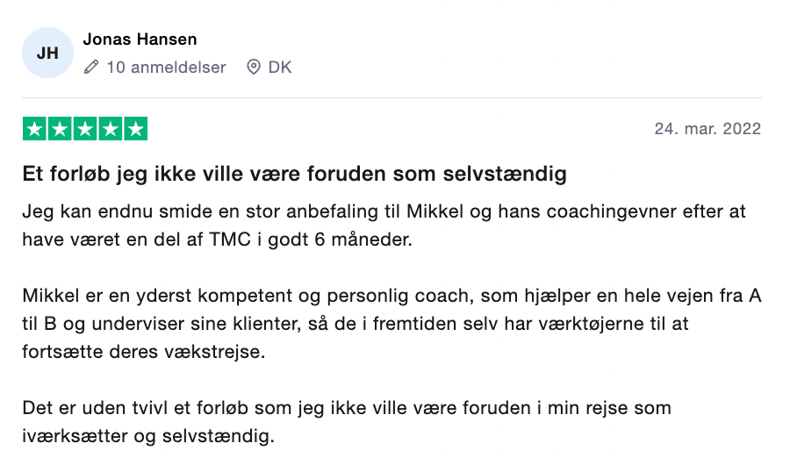Select the fifth green rating star
This screenshot has height=465, width=790.
(135, 129)
